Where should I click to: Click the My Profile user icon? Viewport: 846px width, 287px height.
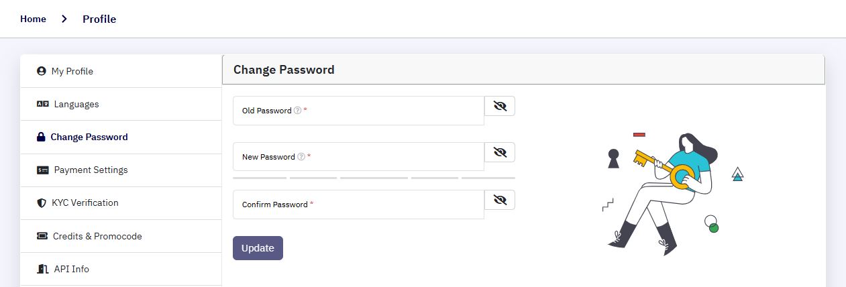pyautogui.click(x=42, y=71)
